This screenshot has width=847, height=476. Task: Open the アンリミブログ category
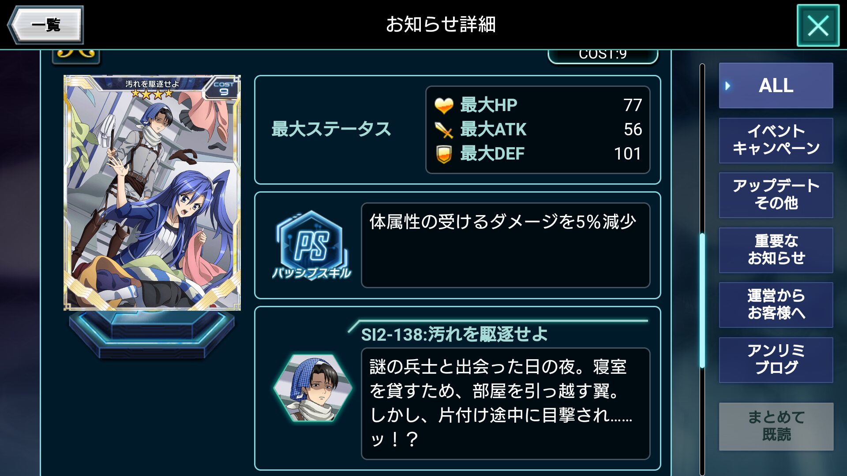click(x=776, y=360)
